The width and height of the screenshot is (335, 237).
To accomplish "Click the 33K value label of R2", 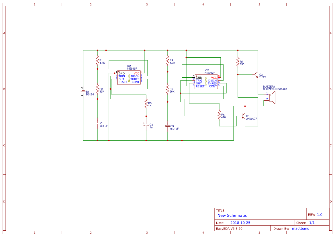I will point(101,91).
